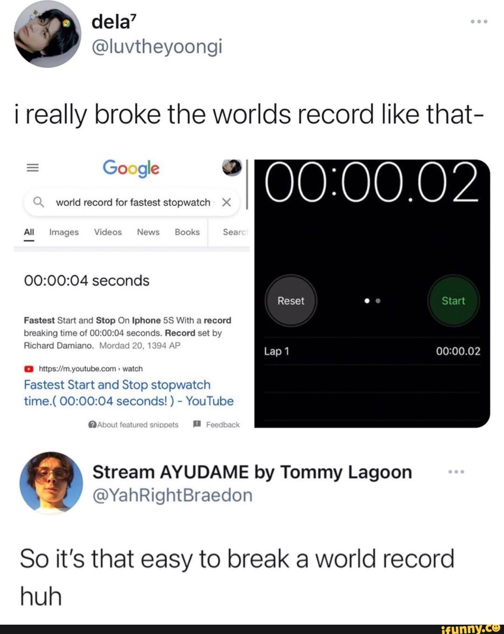Switch to the Videos tab
504x634 pixels.
(108, 232)
